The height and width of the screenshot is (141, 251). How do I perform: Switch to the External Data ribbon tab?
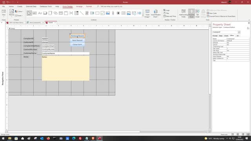(31, 7)
